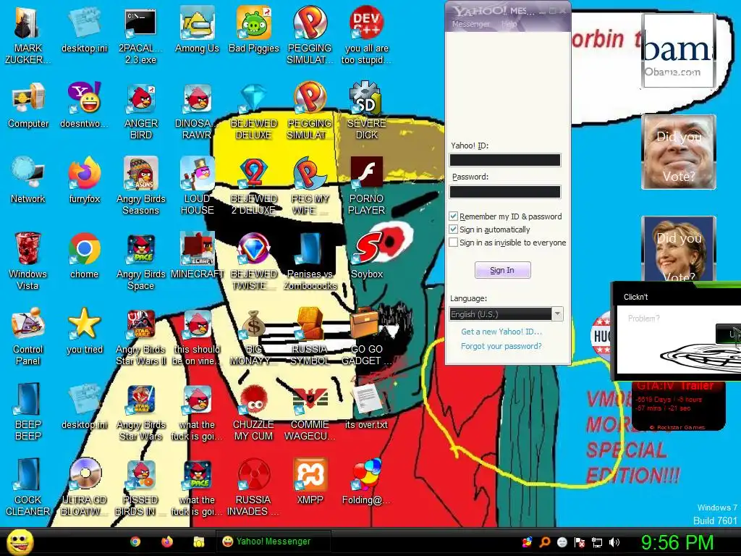The image size is (741, 556).
Task: Select the GO GO GADGET briefcase icon
Action: click(x=367, y=336)
